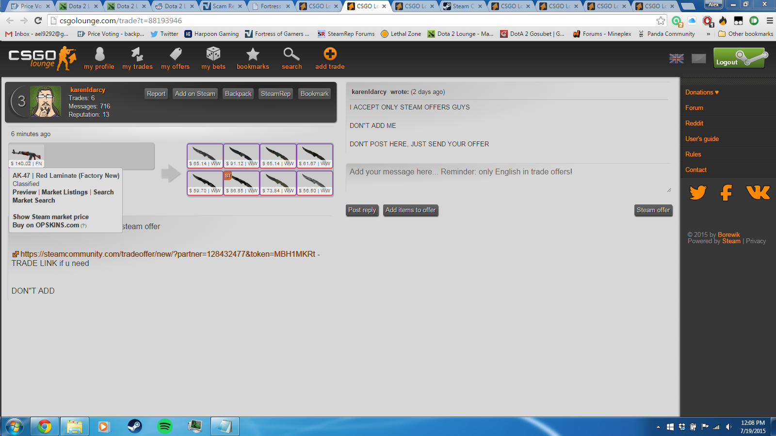776x436 pixels.
Task: Open Rules in the sidebar menu
Action: (693, 154)
